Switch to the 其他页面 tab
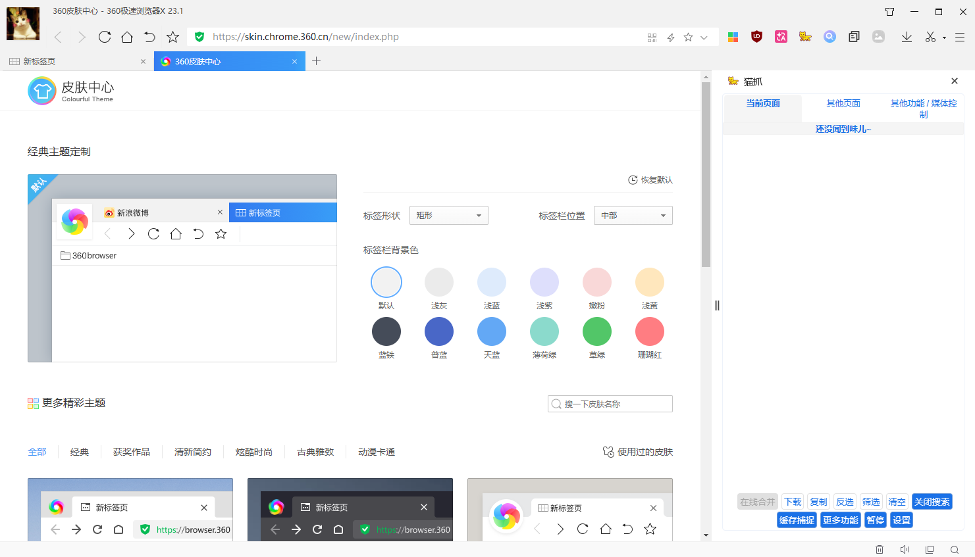The width and height of the screenshot is (975, 557). (843, 103)
